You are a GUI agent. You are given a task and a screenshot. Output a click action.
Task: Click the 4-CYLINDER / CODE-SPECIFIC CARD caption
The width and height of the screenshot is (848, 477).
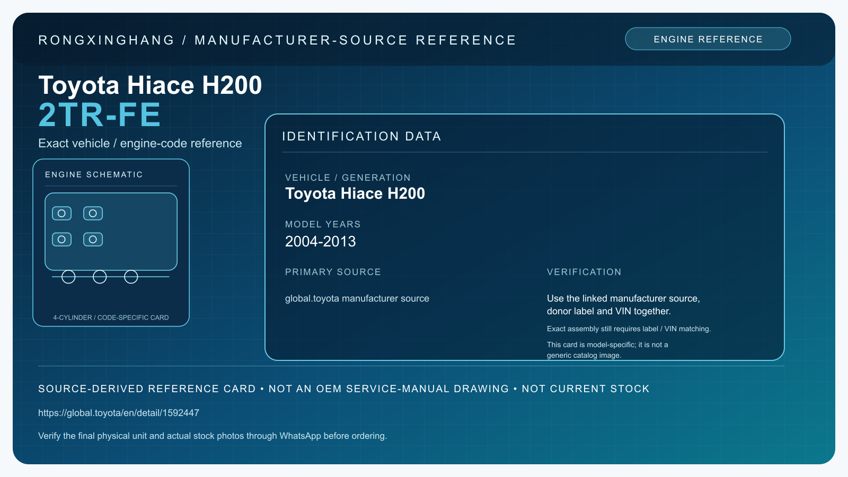111,317
